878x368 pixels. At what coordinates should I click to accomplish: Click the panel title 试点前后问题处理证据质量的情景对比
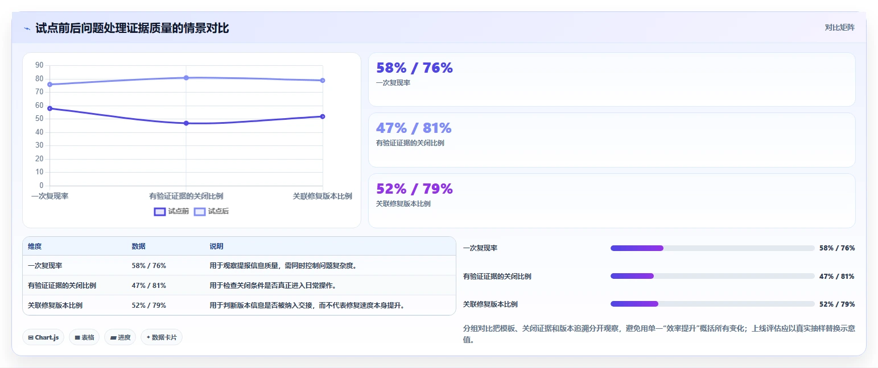click(132, 28)
